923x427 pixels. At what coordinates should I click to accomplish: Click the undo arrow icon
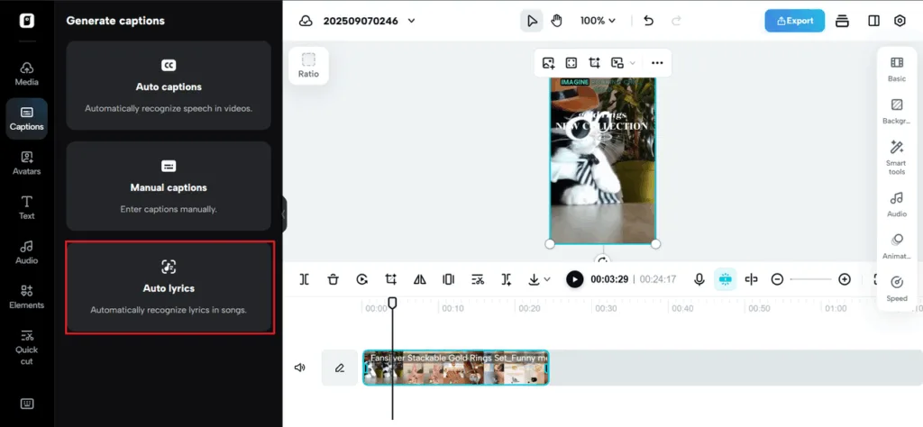(x=648, y=21)
